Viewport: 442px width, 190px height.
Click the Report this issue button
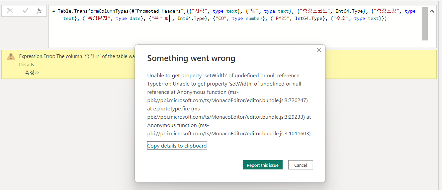pyautogui.click(x=263, y=165)
